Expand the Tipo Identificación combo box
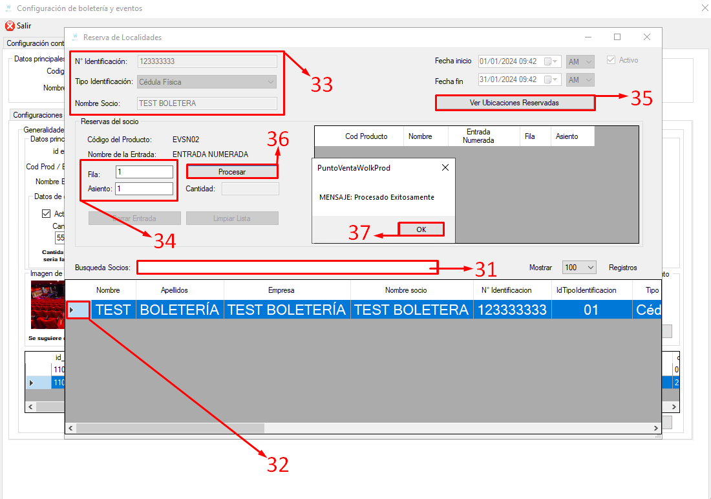711x499 pixels. pyautogui.click(x=270, y=82)
